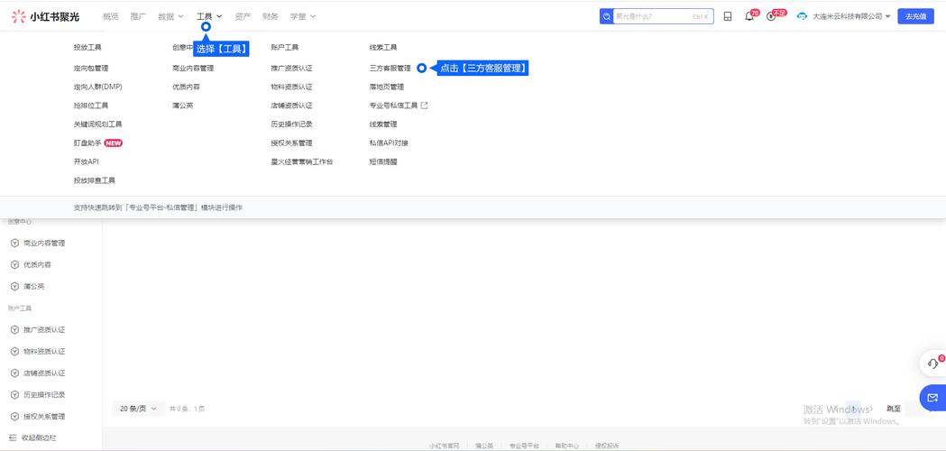
Task: Click the 小红书聚光 logo
Action: [45, 16]
